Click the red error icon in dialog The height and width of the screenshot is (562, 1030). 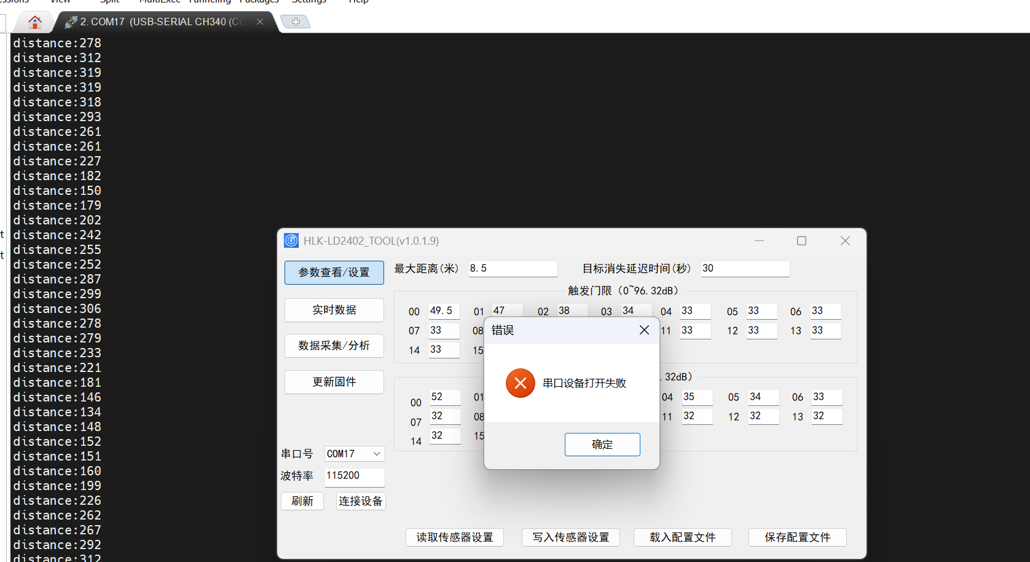coord(521,383)
